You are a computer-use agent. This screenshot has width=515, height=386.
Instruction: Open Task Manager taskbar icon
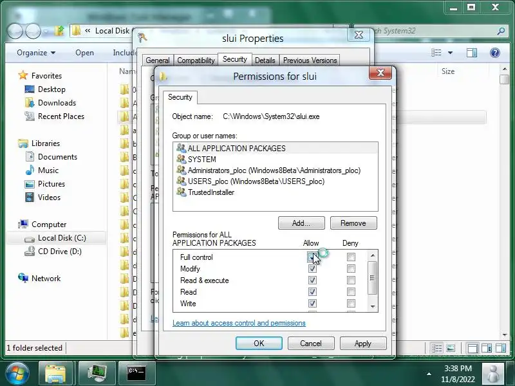pyautogui.click(x=97, y=374)
